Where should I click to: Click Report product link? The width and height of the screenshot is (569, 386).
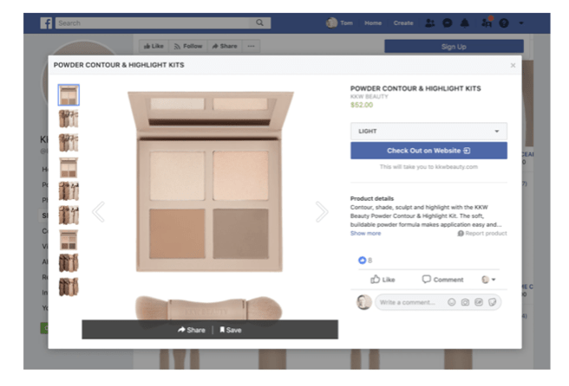482,233
